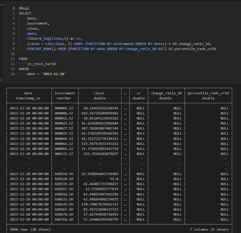Select the percentile_rank_cr5d column header
This screenshot has width=241, height=233.
[208, 93]
